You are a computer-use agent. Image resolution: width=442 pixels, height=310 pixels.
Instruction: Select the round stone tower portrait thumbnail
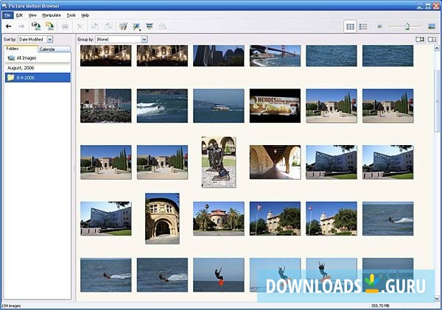pos(162,219)
